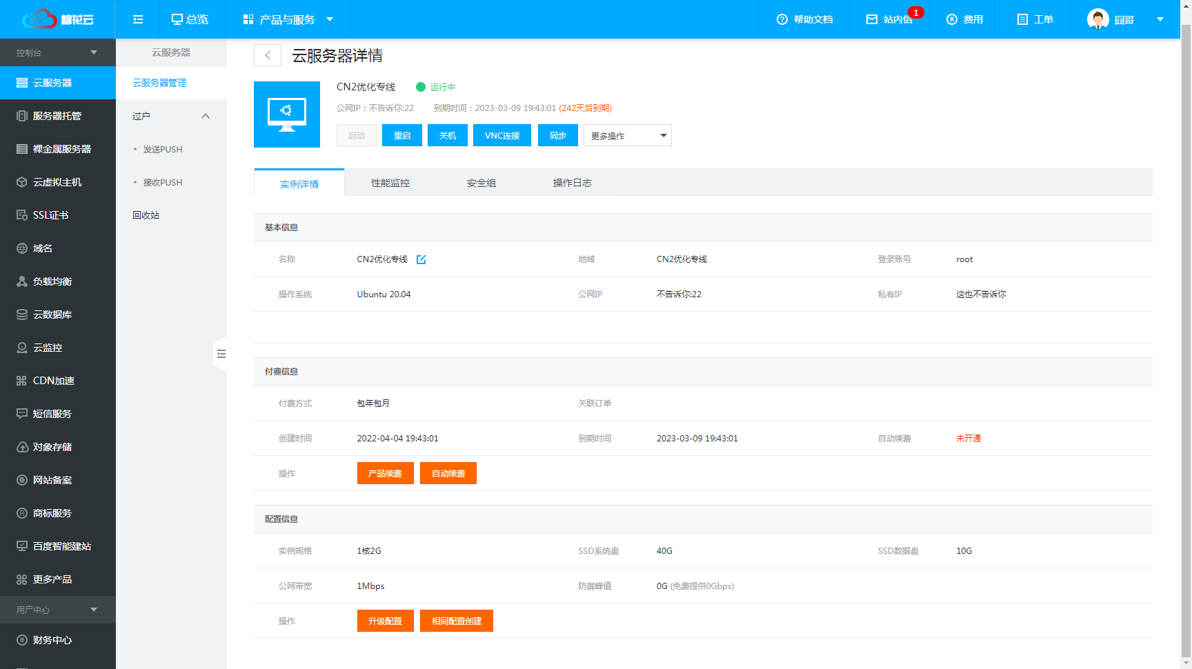The width and height of the screenshot is (1192, 669).
Task: Select 云服务器 in the sidebar
Action: coord(58,83)
